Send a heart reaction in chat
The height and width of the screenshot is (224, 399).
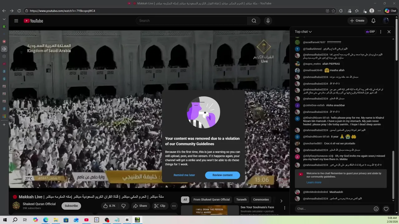pos(386,209)
